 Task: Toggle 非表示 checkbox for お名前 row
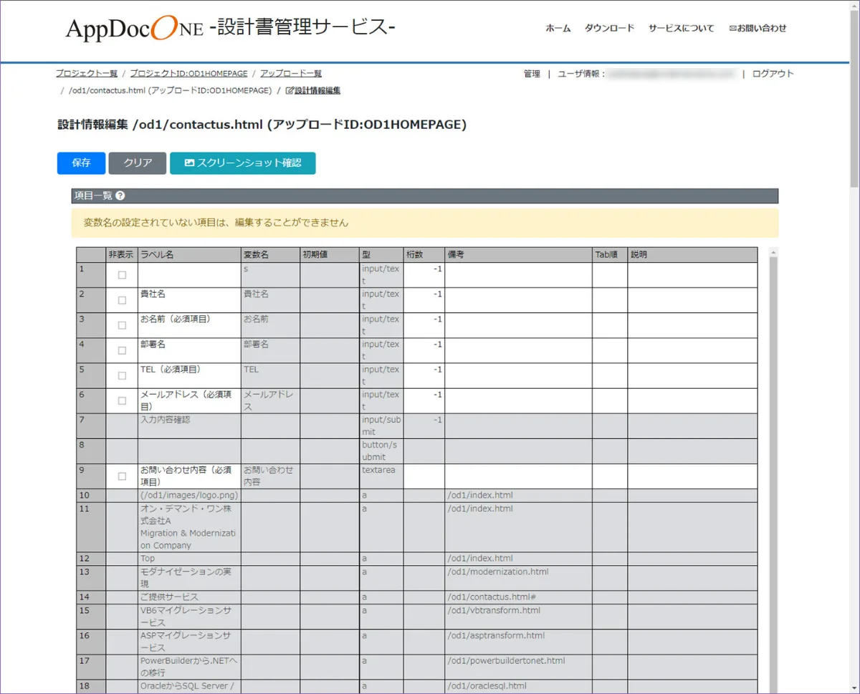(x=122, y=325)
